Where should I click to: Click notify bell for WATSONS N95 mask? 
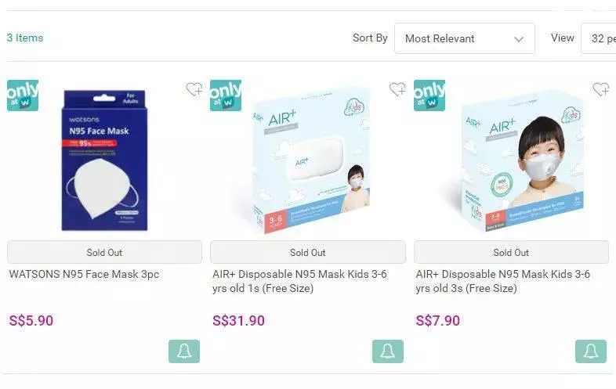pyautogui.click(x=184, y=351)
